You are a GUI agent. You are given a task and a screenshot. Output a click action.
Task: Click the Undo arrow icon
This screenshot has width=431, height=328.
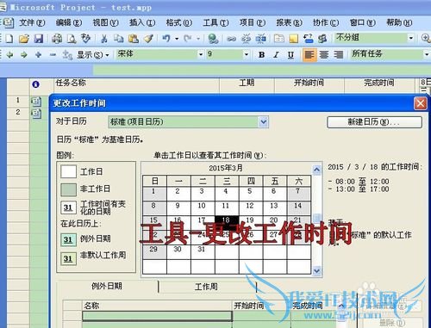click(166, 38)
